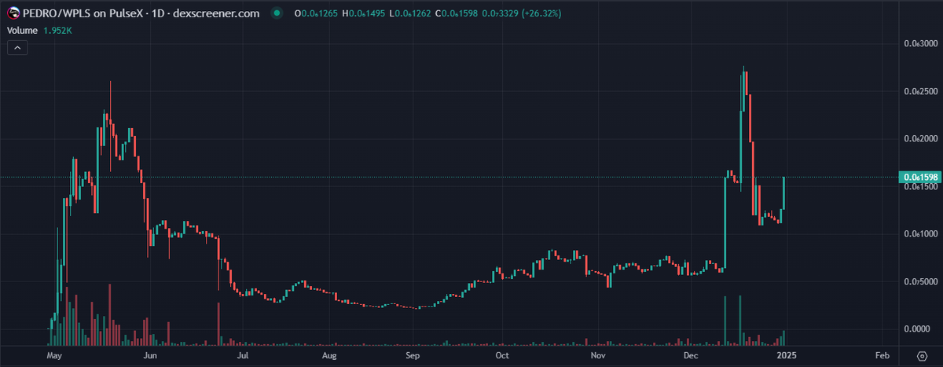Click the volume value 1.952K
The image size is (943, 367).
(x=57, y=31)
